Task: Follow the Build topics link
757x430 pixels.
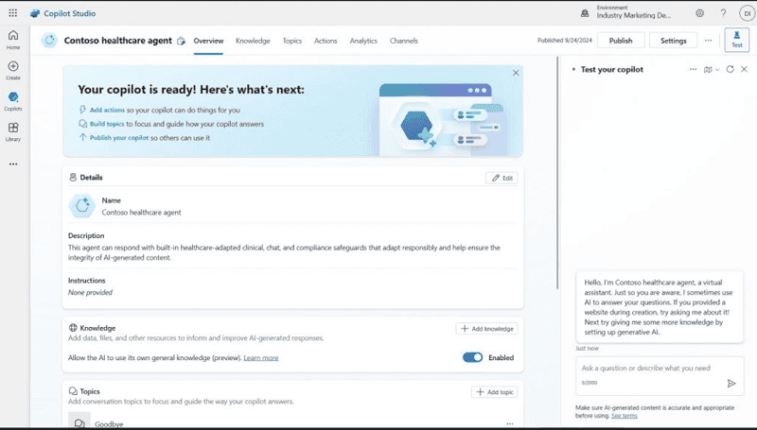Action: [107, 124]
